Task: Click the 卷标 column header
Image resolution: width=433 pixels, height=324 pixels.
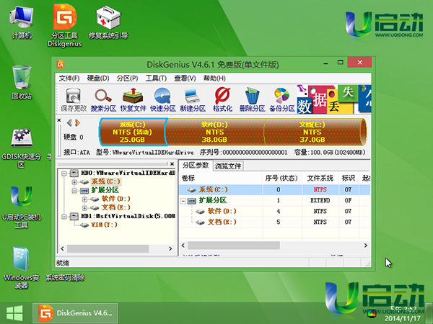Action: point(221,179)
